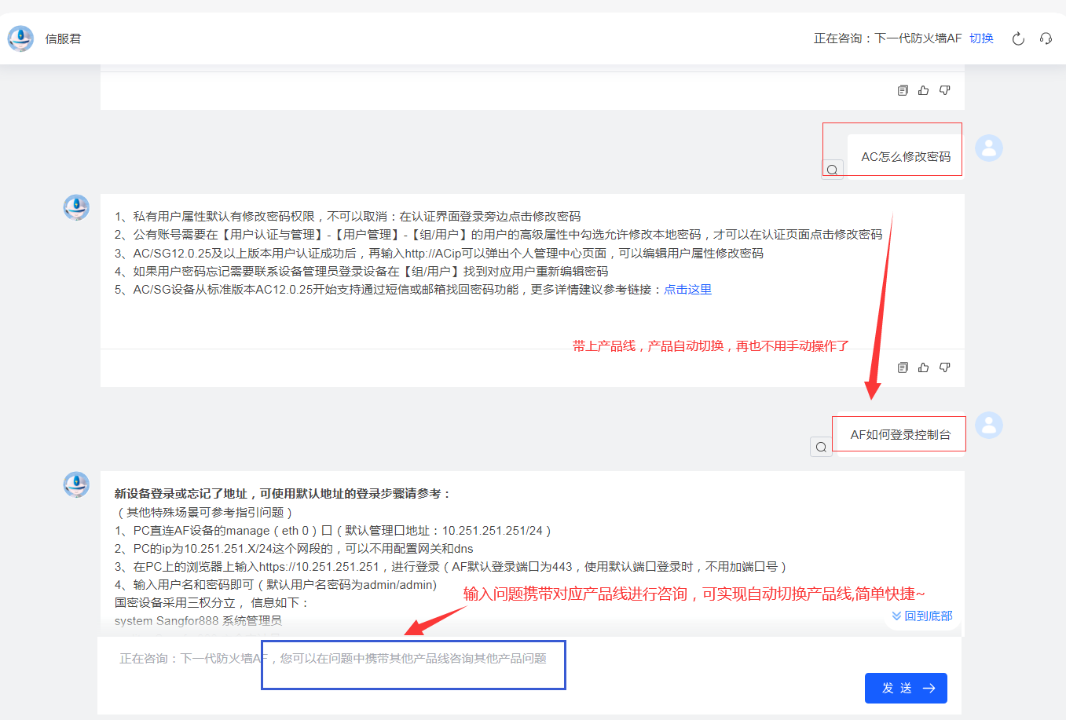Like the topmost answer with thumbs up
This screenshot has width=1066, height=720.
924,90
